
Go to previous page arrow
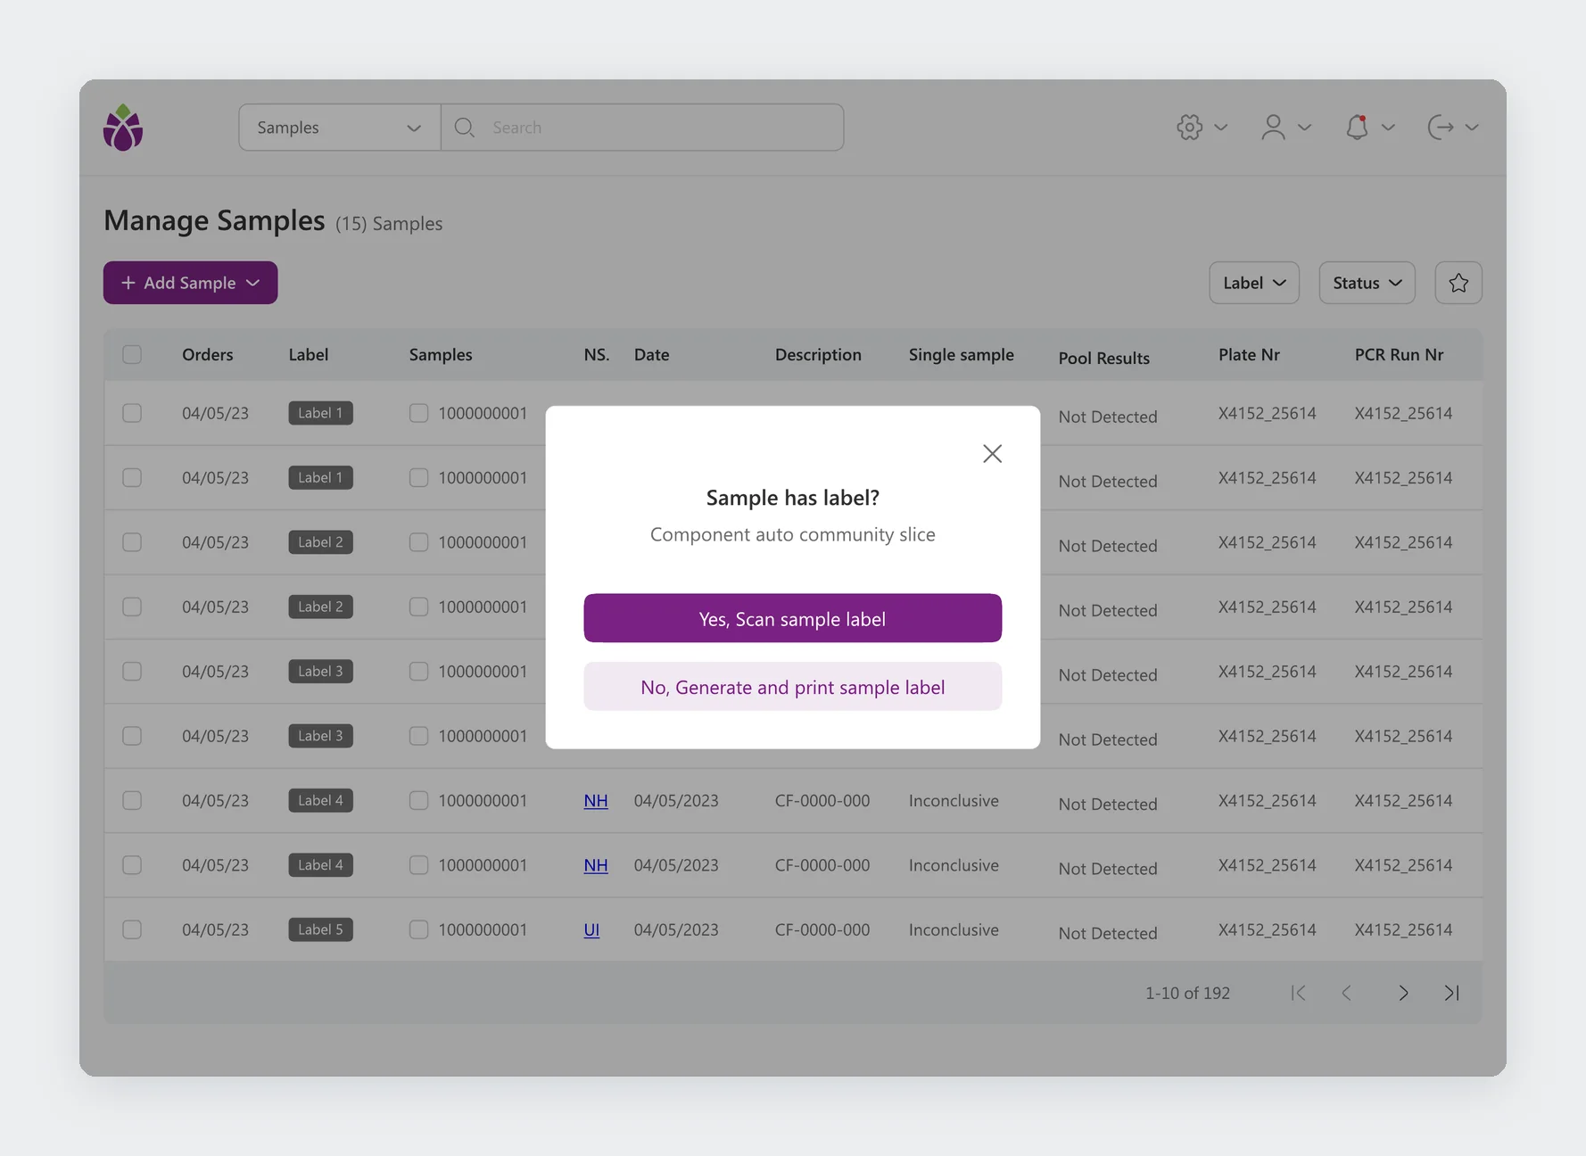click(1347, 993)
